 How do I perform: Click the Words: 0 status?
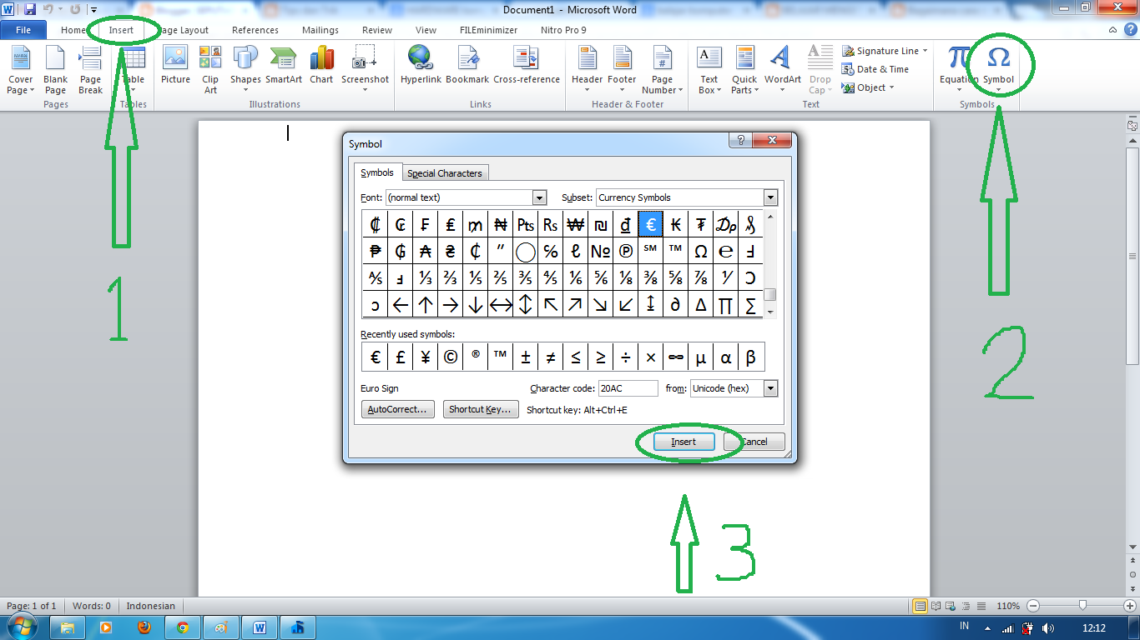point(92,606)
